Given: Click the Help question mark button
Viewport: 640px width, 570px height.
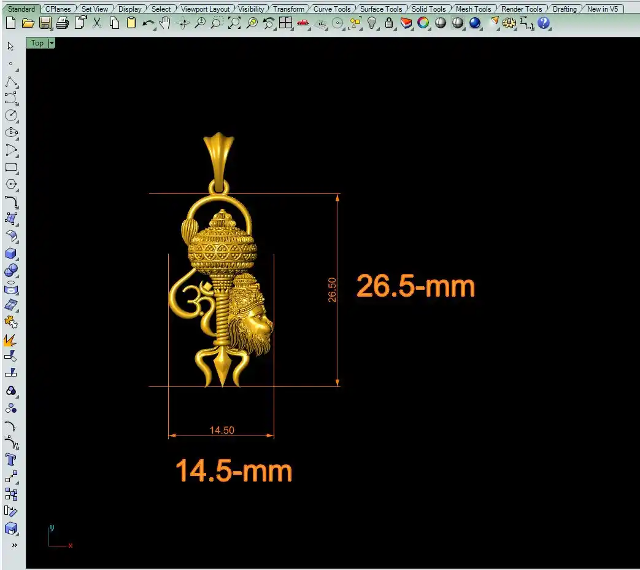Looking at the screenshot, I should click(544, 23).
